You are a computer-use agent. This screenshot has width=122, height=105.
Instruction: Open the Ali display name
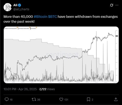click(15, 5)
